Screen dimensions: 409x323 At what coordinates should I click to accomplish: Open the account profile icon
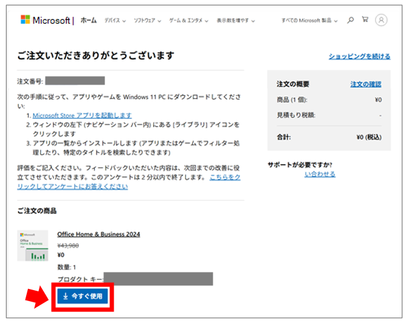(381, 20)
